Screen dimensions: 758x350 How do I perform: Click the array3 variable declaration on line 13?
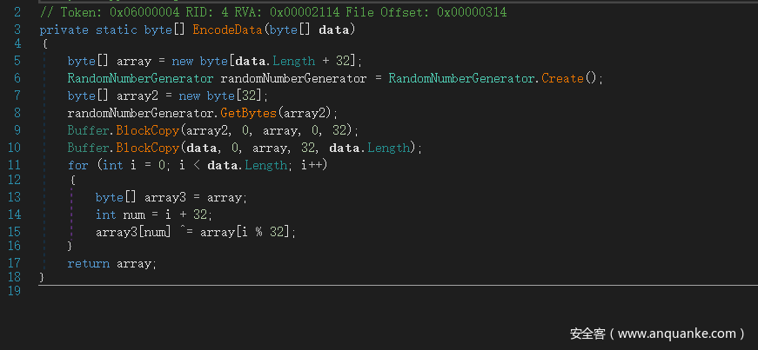[165, 197]
